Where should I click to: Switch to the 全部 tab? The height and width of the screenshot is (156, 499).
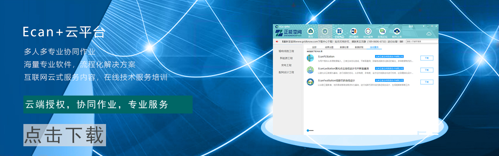pos(314,47)
